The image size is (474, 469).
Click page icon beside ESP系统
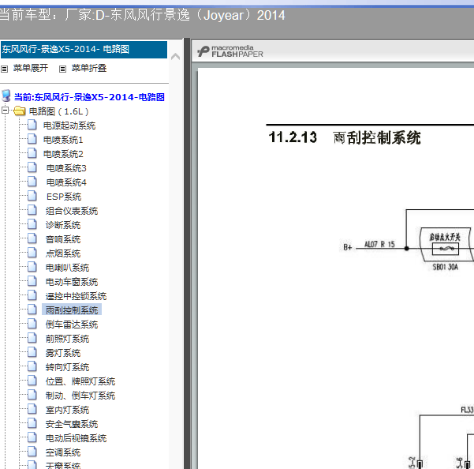coord(32,196)
